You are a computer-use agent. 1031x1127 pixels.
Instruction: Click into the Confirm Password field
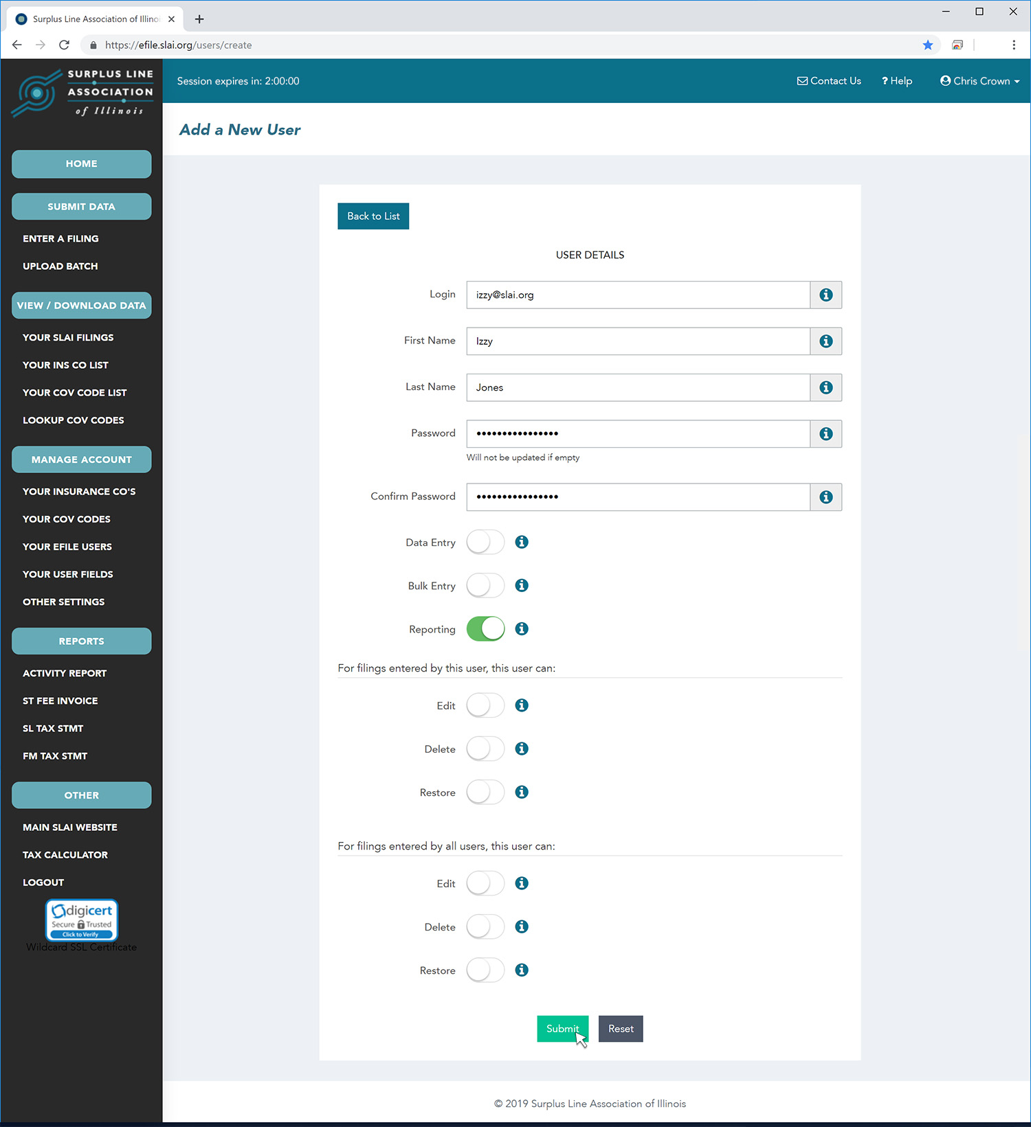tap(638, 497)
